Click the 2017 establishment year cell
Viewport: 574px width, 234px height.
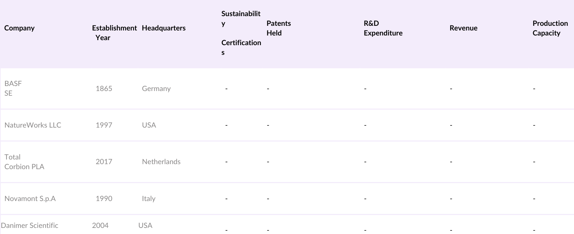(x=104, y=162)
